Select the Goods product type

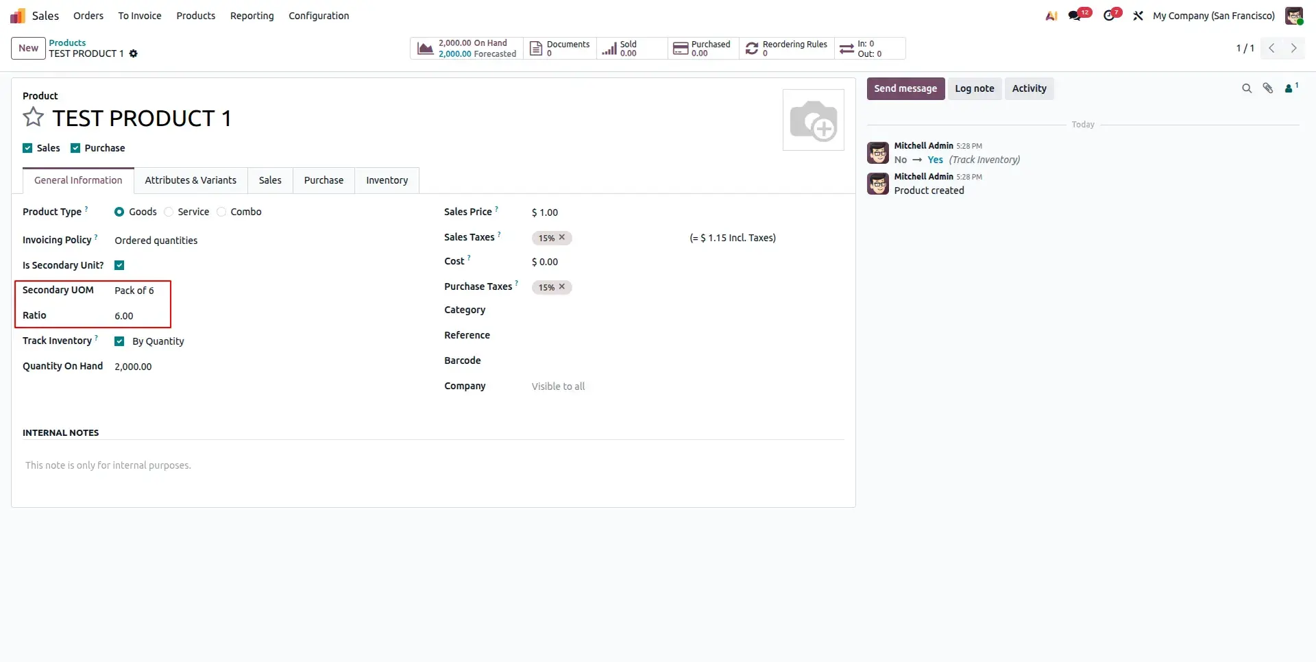119,212
